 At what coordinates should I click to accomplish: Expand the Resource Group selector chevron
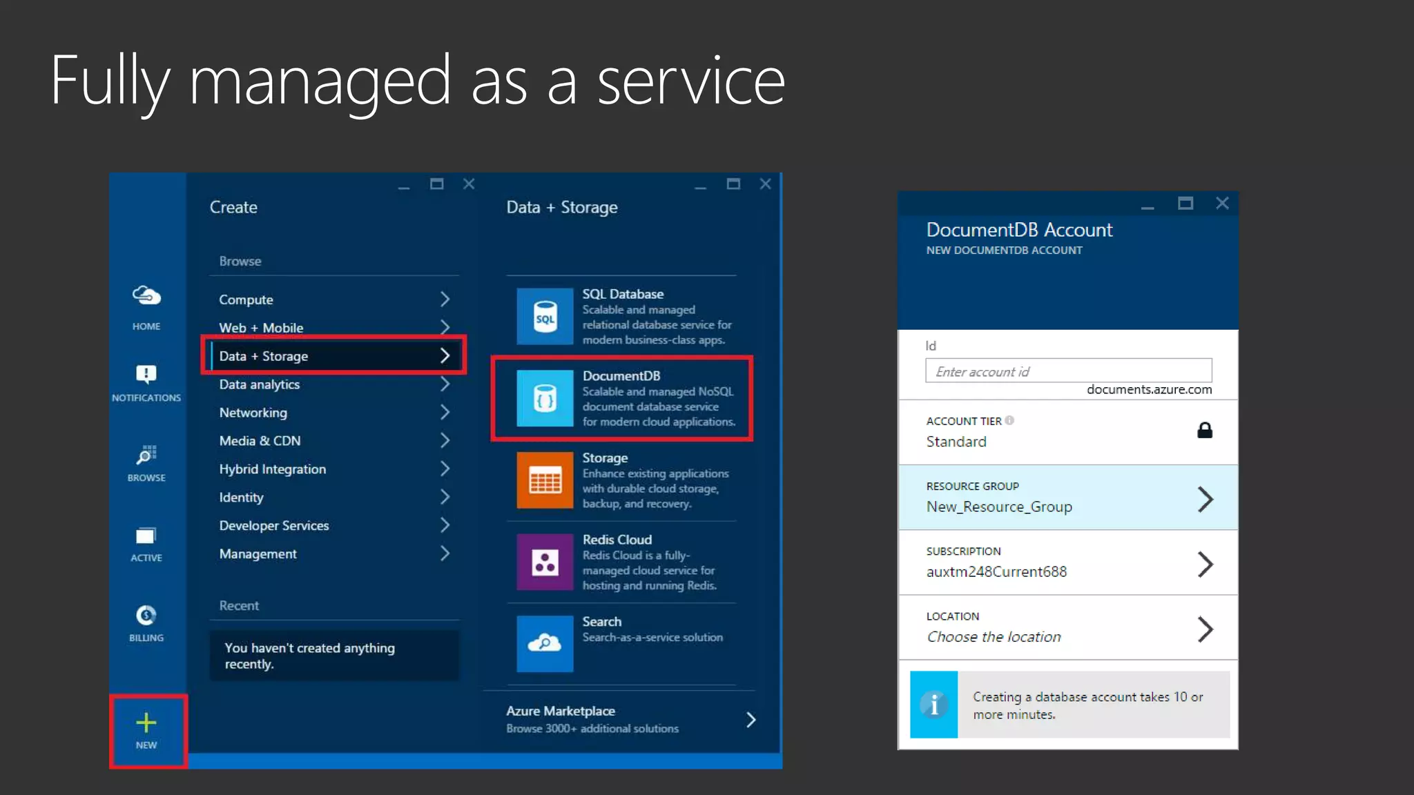1205,499
